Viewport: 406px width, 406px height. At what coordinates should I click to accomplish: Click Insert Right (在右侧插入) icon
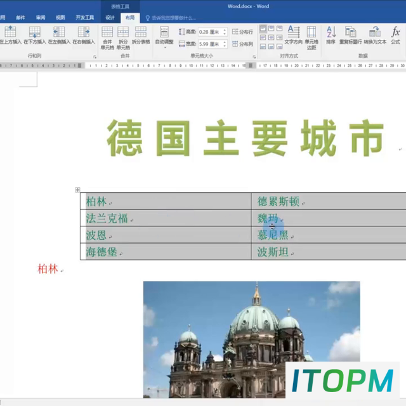[x=84, y=32]
